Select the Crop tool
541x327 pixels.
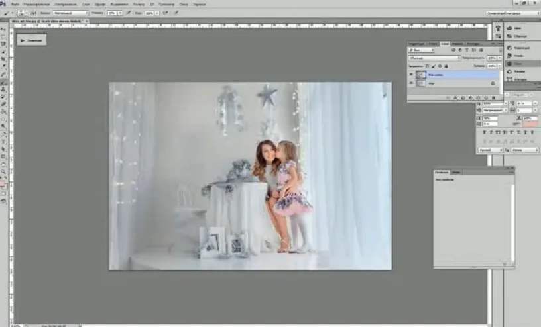(4, 59)
